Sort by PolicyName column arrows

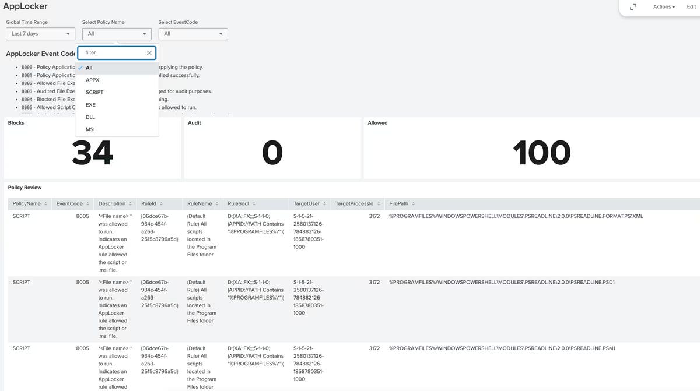click(45, 204)
